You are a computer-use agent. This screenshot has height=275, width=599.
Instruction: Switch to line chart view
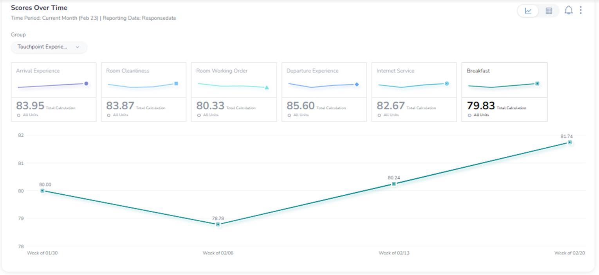tap(528, 11)
